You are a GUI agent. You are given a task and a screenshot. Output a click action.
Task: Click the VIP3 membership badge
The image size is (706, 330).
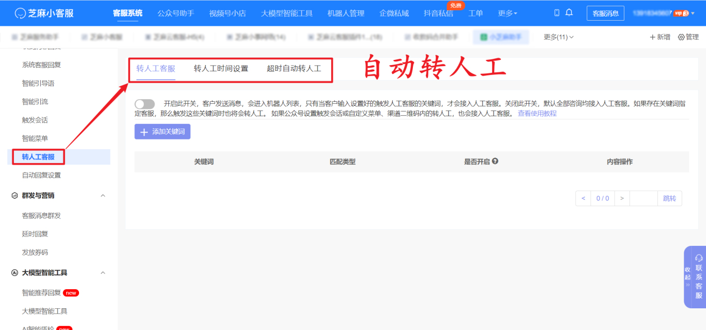pos(682,12)
